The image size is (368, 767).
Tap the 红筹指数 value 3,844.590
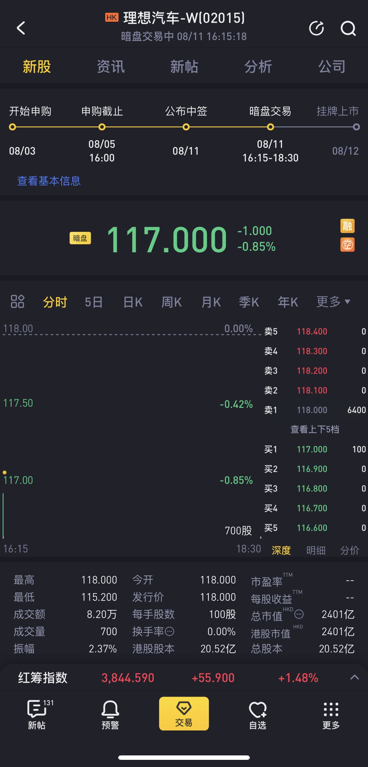[x=128, y=678]
